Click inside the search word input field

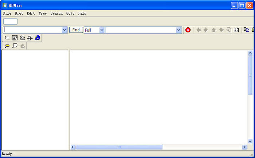[x=32, y=30]
